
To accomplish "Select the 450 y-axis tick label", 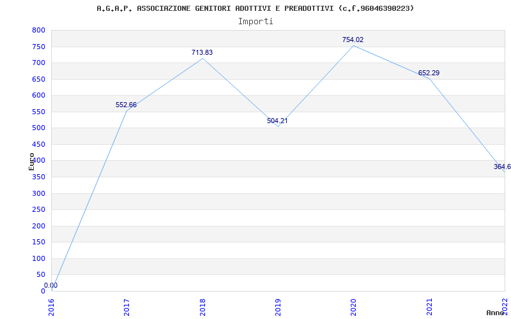I will pyautogui.click(x=38, y=145).
